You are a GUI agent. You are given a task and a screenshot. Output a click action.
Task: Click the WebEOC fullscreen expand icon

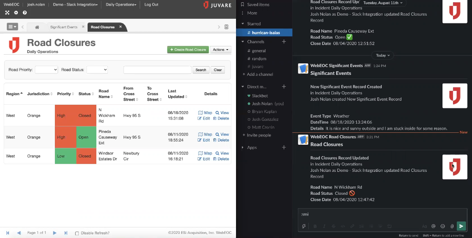[x=7, y=12]
